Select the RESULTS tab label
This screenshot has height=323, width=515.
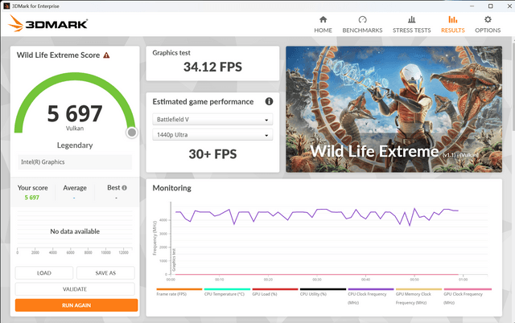point(452,31)
